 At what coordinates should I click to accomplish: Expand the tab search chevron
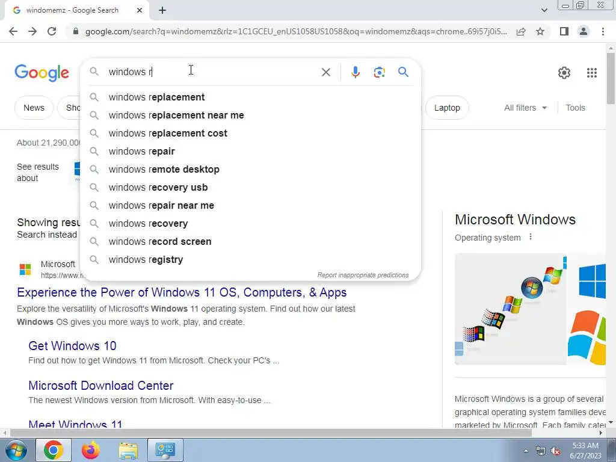point(544,10)
